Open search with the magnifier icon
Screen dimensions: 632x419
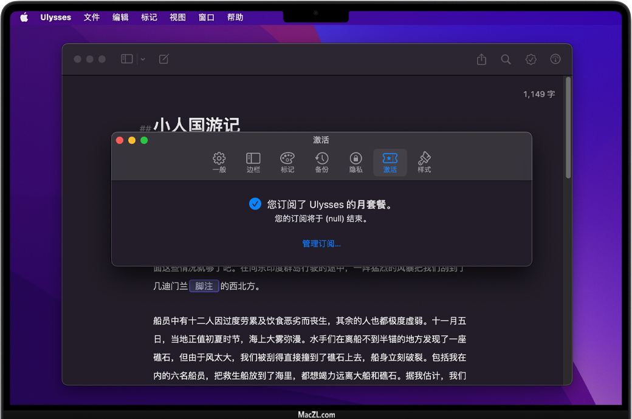click(x=506, y=59)
